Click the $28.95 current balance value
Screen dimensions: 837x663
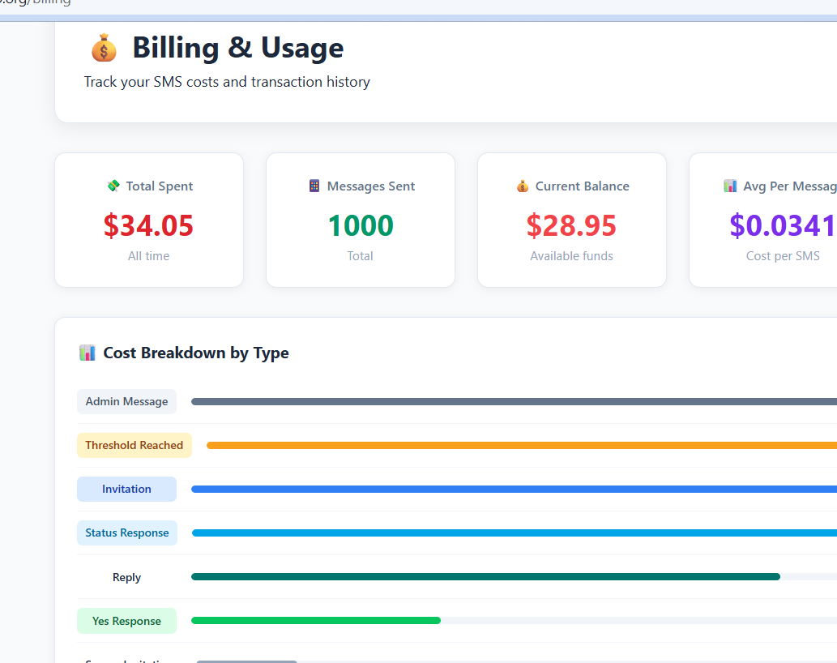[x=571, y=225]
